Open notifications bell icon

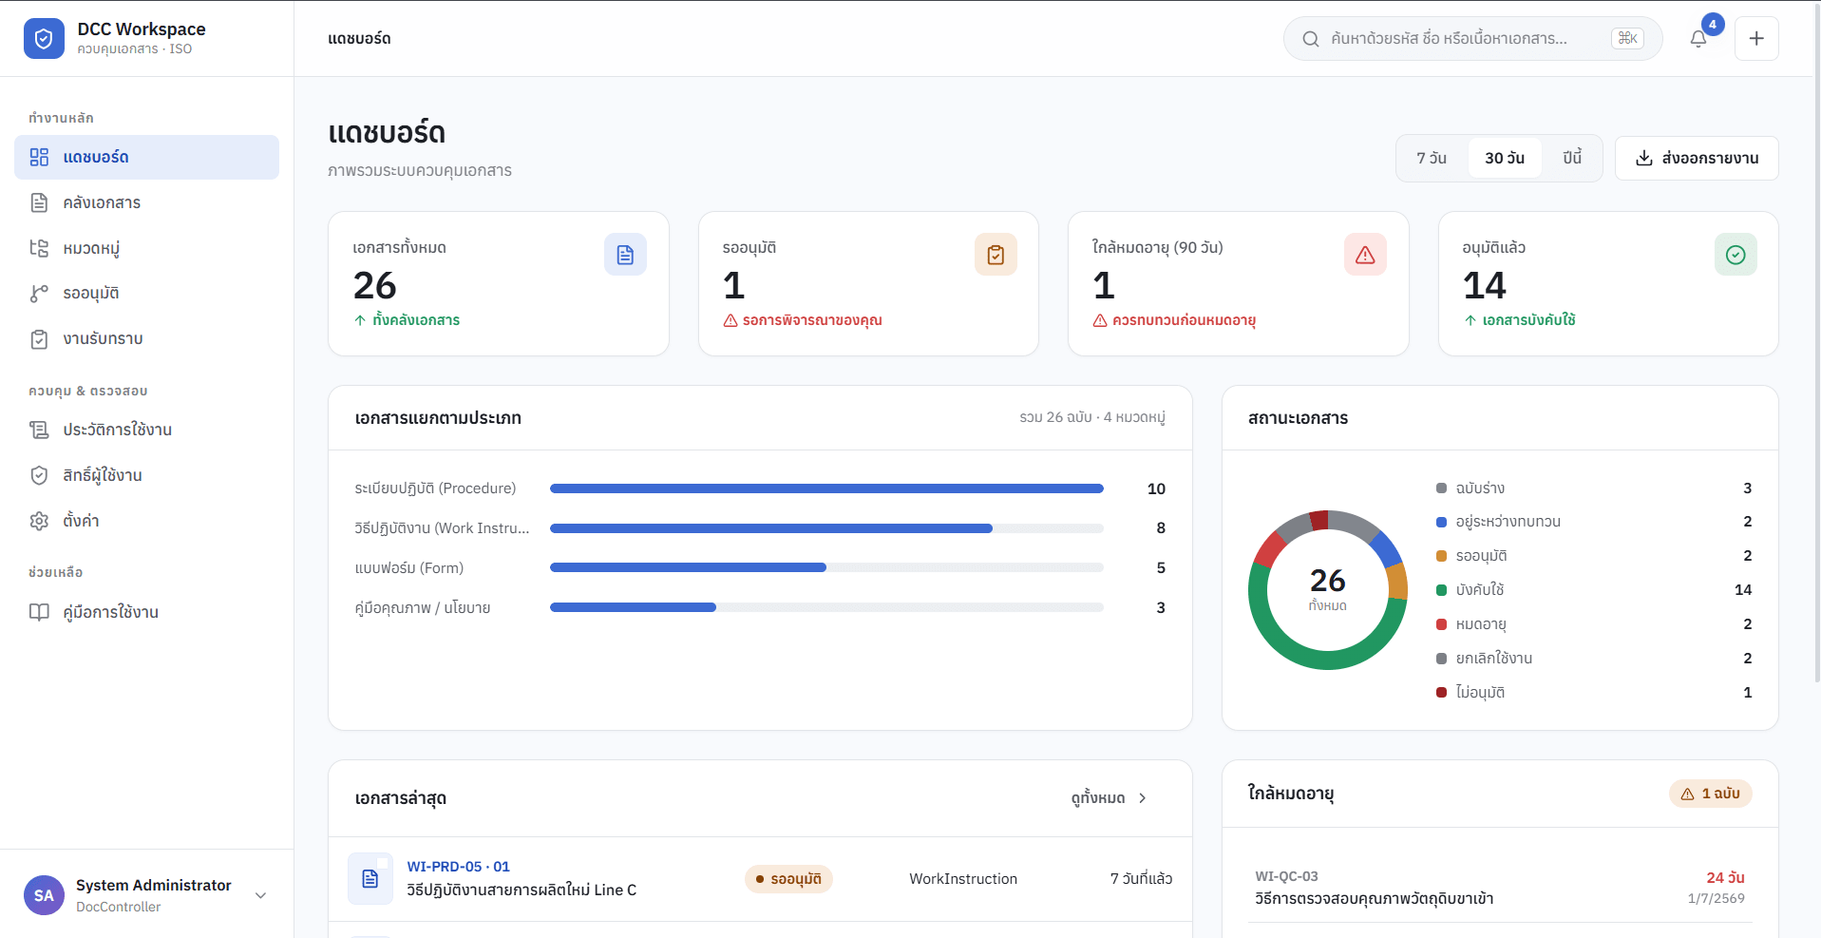pyautogui.click(x=1698, y=39)
